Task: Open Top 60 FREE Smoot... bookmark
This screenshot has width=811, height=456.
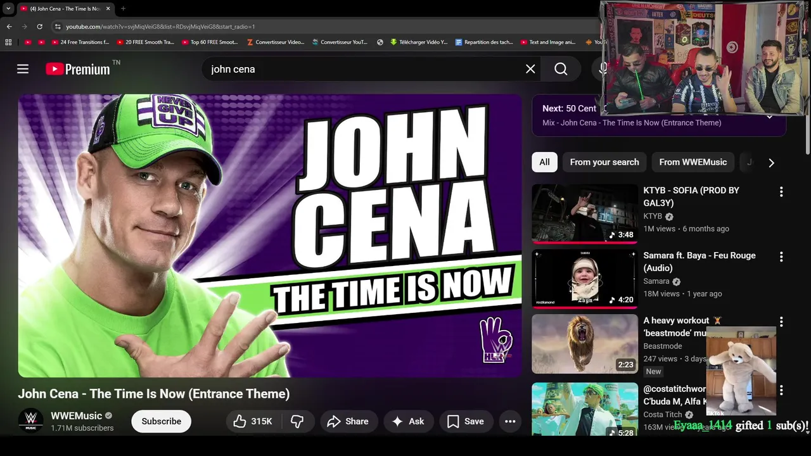Action: (x=210, y=42)
